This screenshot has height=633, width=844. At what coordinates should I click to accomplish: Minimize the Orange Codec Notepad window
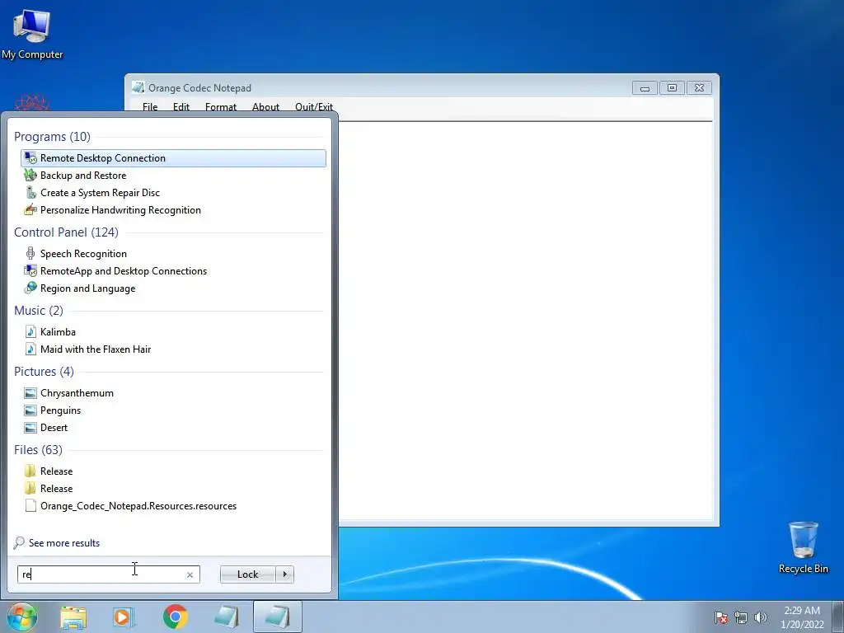[645, 87]
